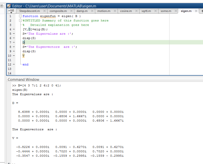Click the end keyword on line 12
203x164 pixels.
[x=25, y=64]
